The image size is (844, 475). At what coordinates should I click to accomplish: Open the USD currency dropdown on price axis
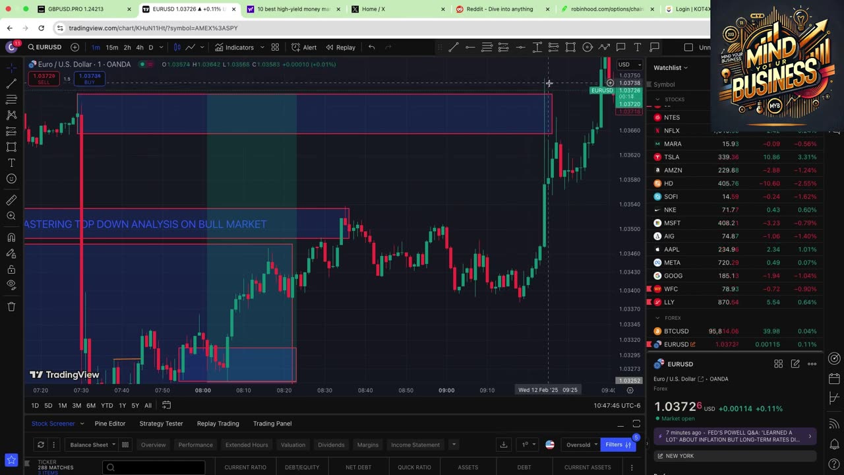[x=628, y=65]
